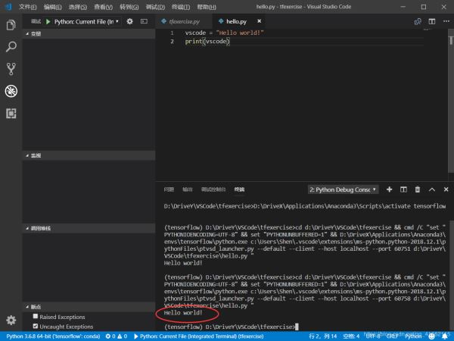Click the editor vertical scrollbar
The image size is (454, 341).
point(451,102)
